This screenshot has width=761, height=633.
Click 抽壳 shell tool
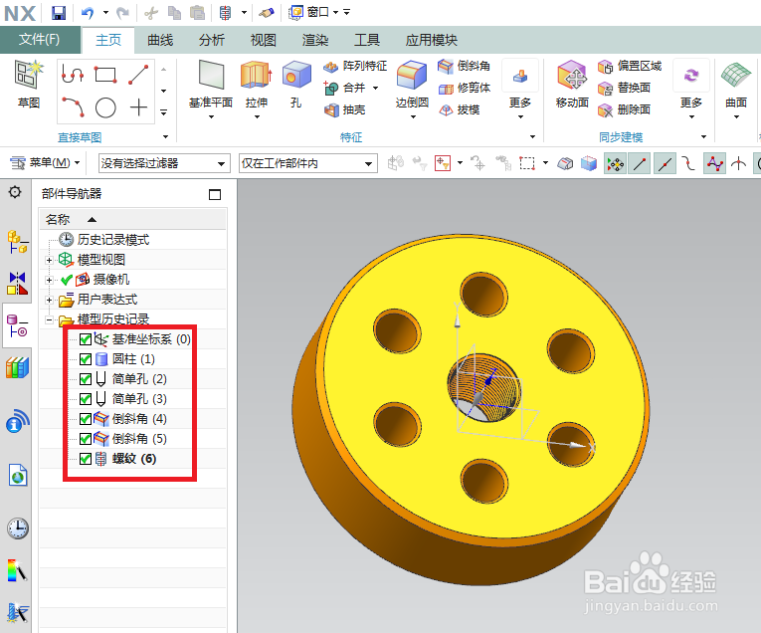pos(344,110)
